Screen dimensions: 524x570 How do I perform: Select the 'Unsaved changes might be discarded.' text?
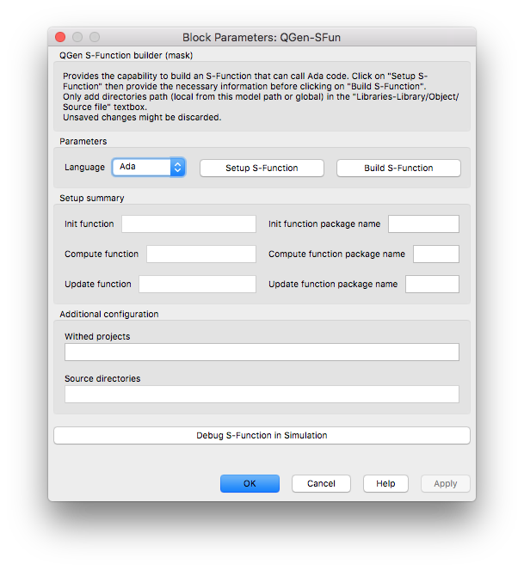click(142, 118)
